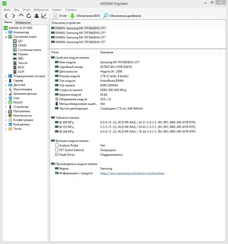Click the Описание устройства column header
228x244 pixels.
tap(121, 23)
